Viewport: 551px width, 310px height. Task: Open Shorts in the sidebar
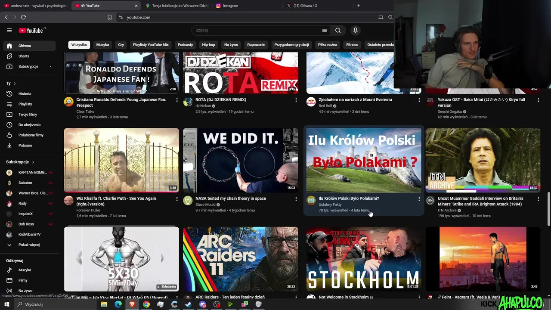29,56
